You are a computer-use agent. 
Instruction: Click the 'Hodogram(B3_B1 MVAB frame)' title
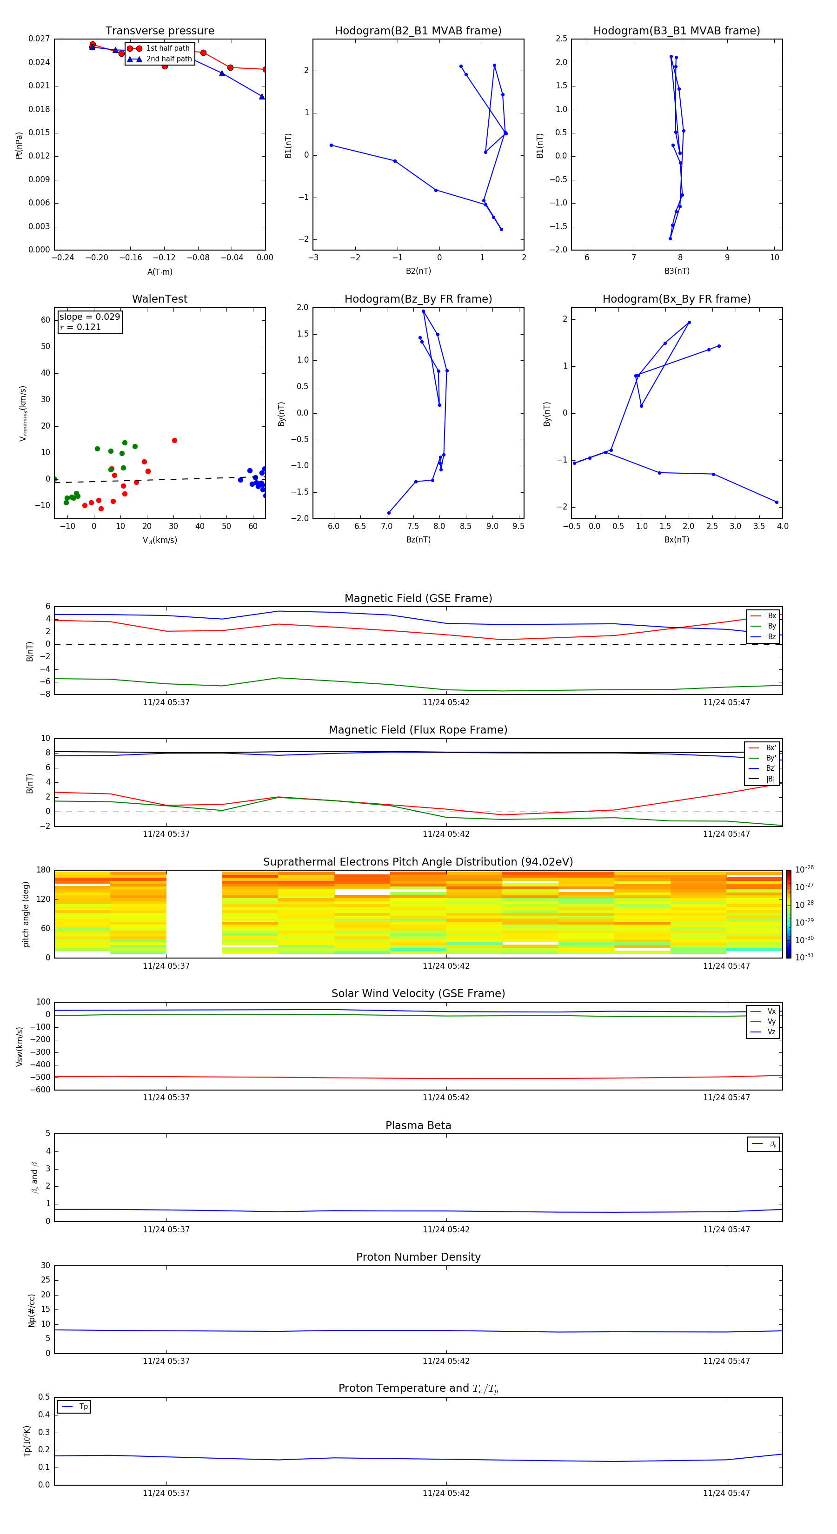tap(677, 31)
